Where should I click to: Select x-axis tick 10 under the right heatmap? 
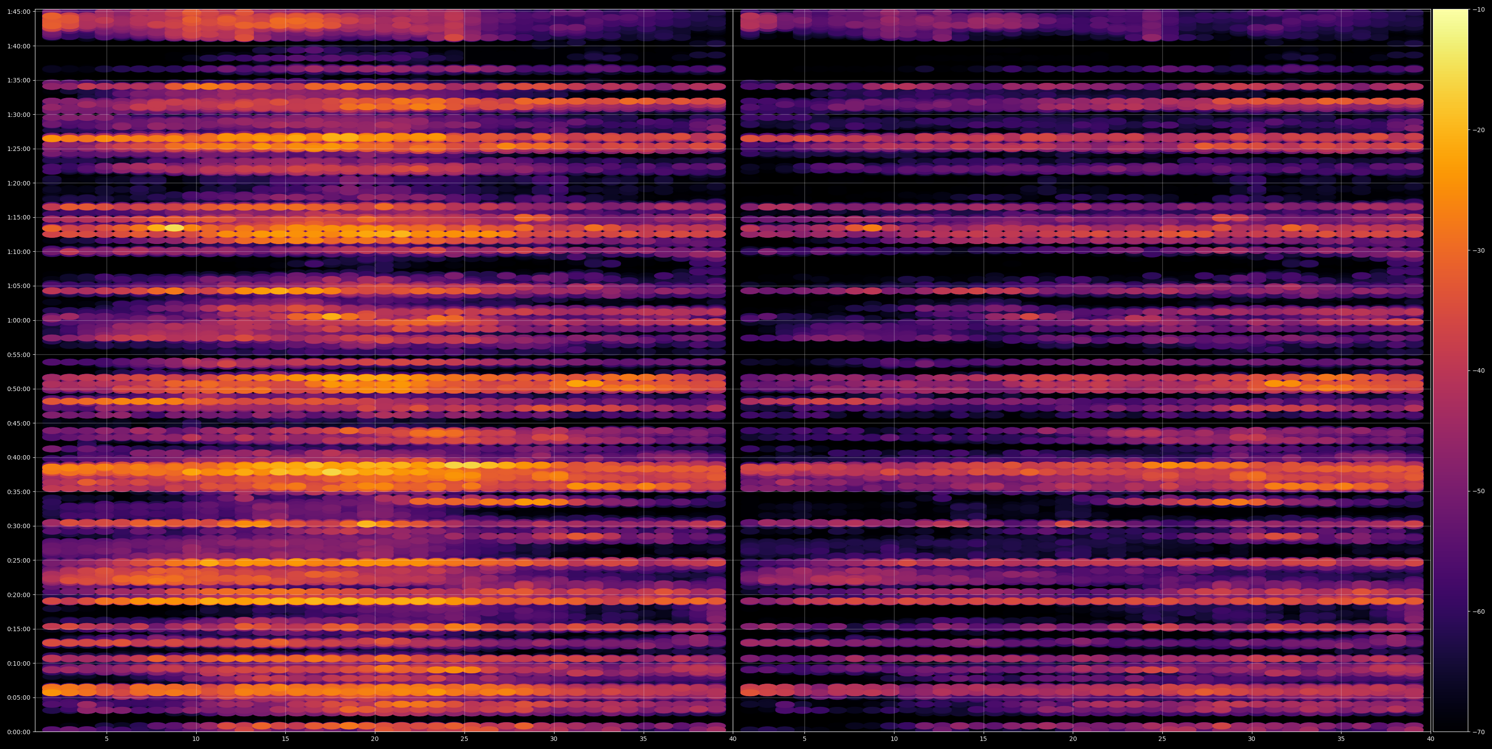(x=894, y=739)
